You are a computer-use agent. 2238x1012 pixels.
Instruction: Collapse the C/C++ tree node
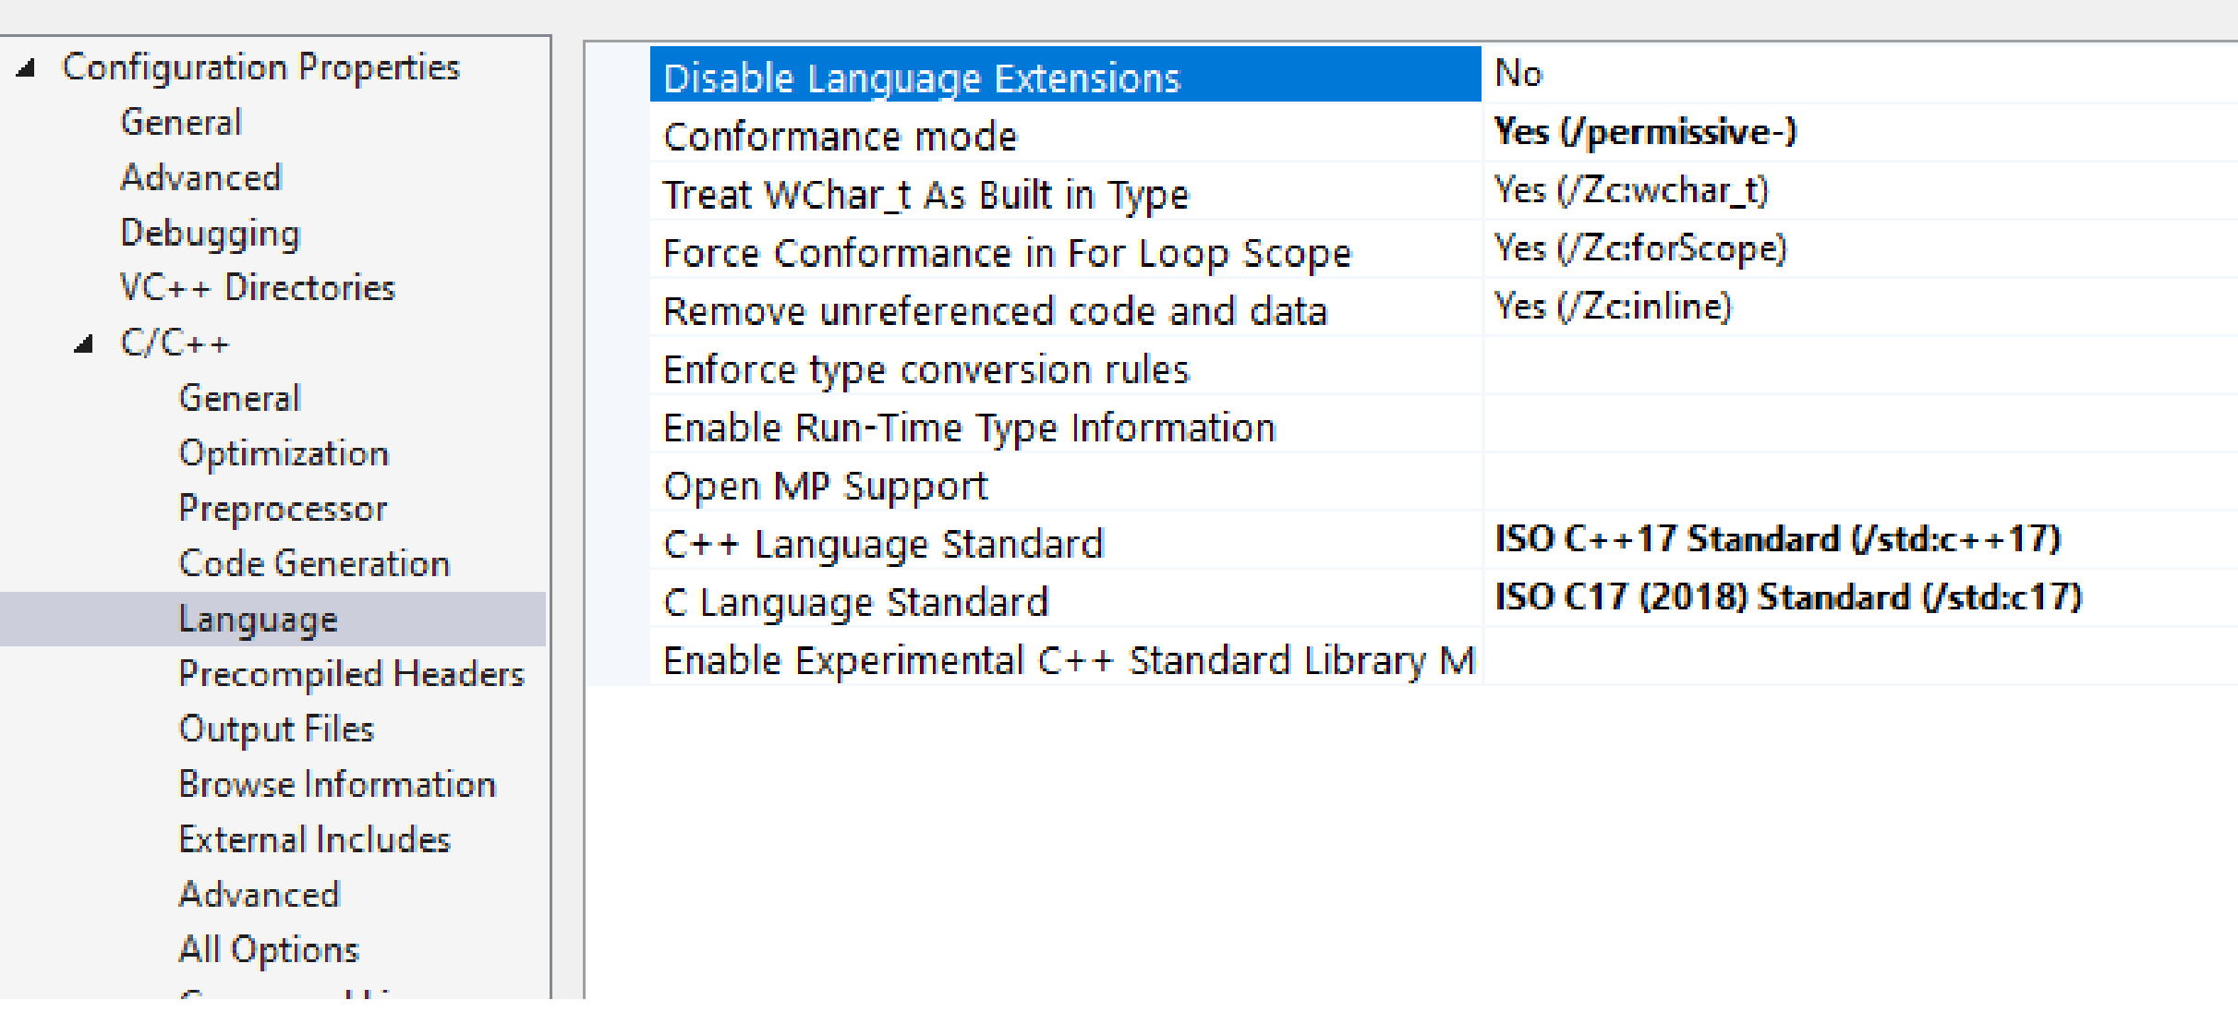click(84, 342)
